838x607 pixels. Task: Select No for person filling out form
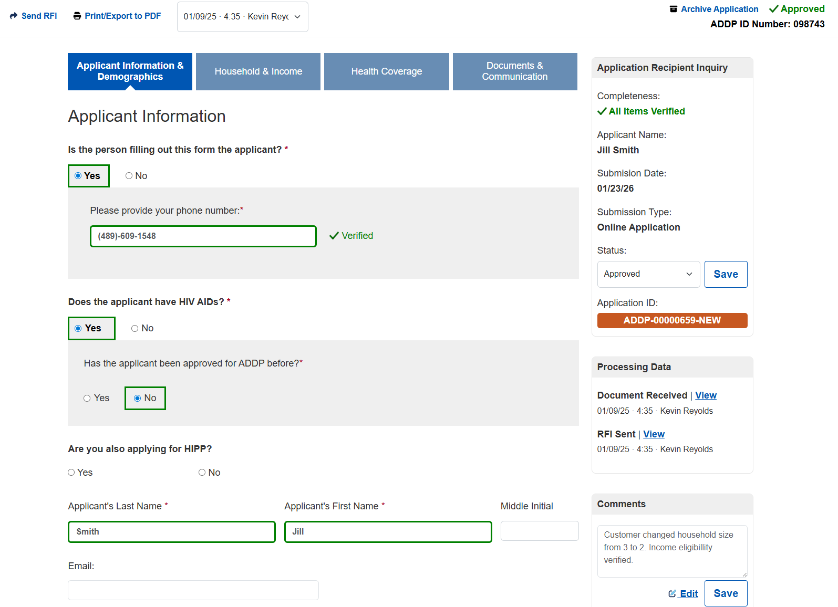129,176
